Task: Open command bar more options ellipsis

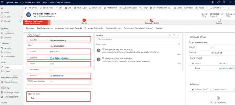Action: click(x=228, y=8)
